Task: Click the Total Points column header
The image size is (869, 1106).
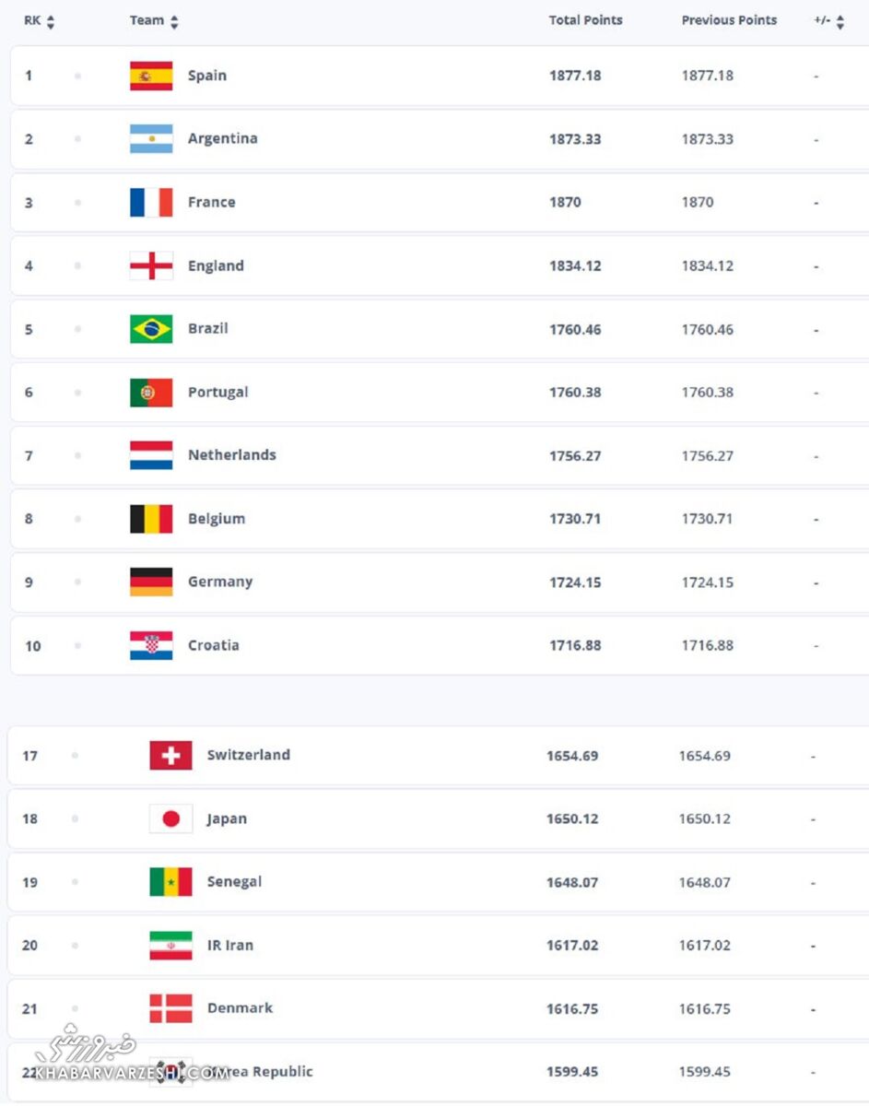Action: (585, 20)
